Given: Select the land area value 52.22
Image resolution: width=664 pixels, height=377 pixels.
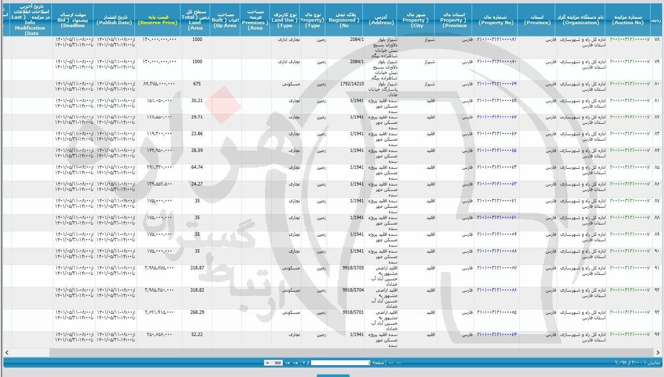Looking at the screenshot, I should [197, 335].
